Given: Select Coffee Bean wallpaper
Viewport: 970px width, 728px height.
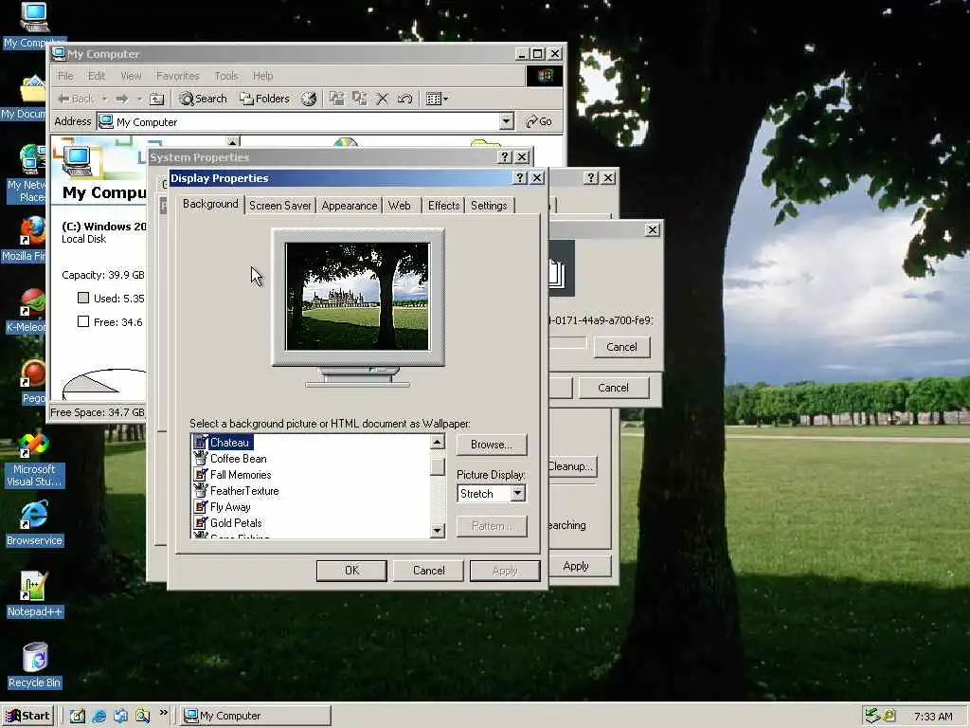Looking at the screenshot, I should [x=238, y=459].
